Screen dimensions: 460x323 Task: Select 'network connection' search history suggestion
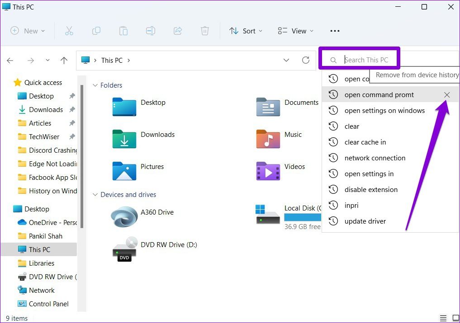pos(375,158)
